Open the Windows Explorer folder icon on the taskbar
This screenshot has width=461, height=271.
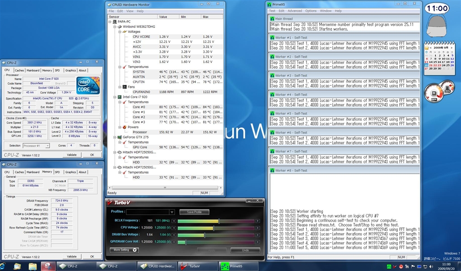32,266
